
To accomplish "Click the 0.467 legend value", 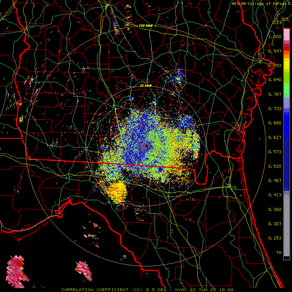I will coord(275,180).
